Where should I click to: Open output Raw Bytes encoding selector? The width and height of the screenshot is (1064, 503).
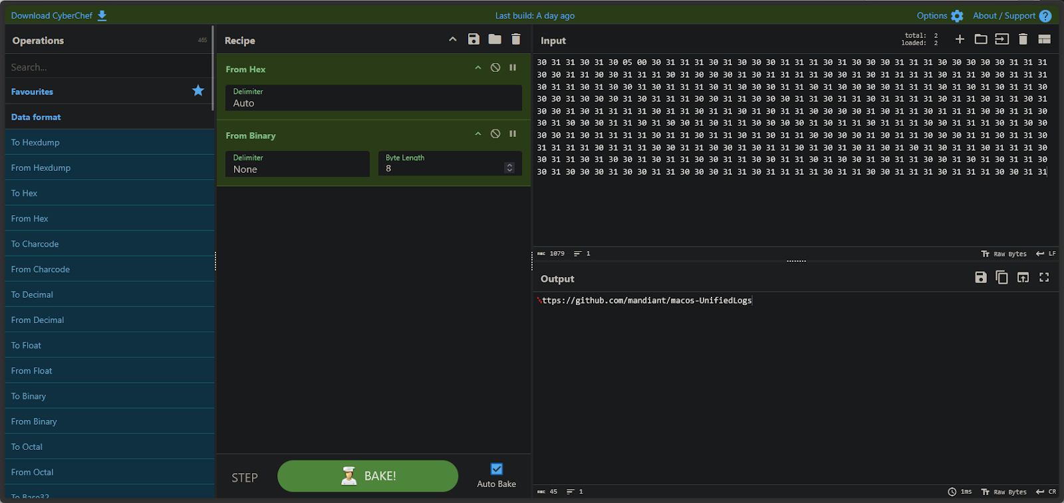pyautogui.click(x=1004, y=492)
